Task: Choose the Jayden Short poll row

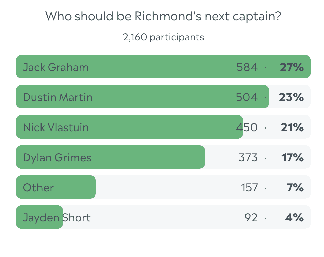Action: (163, 217)
